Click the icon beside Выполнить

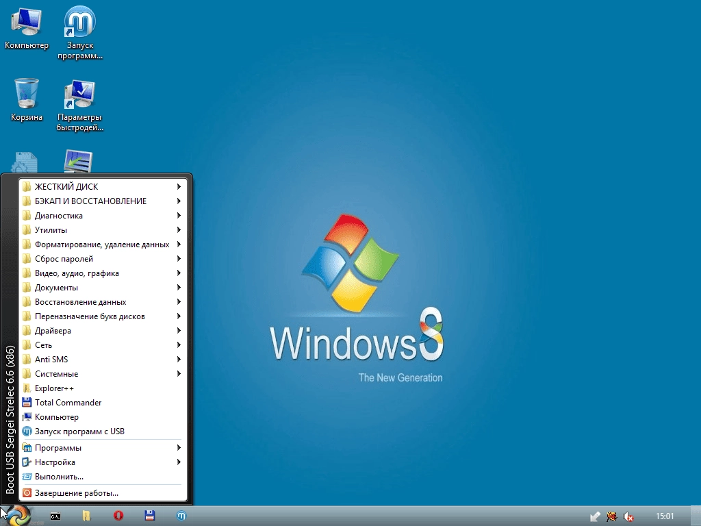(27, 477)
